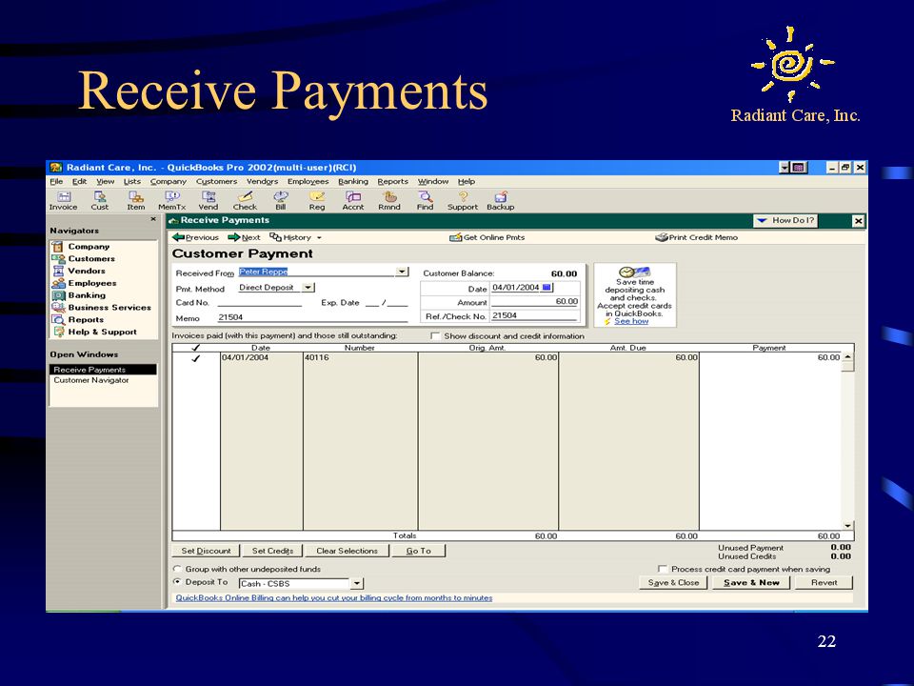914x686 pixels.
Task: Open the How Do I? dropdown
Action: pyautogui.click(x=785, y=220)
